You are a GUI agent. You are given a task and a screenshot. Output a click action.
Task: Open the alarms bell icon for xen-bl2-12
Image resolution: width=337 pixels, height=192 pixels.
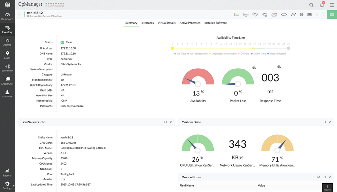click(255, 14)
